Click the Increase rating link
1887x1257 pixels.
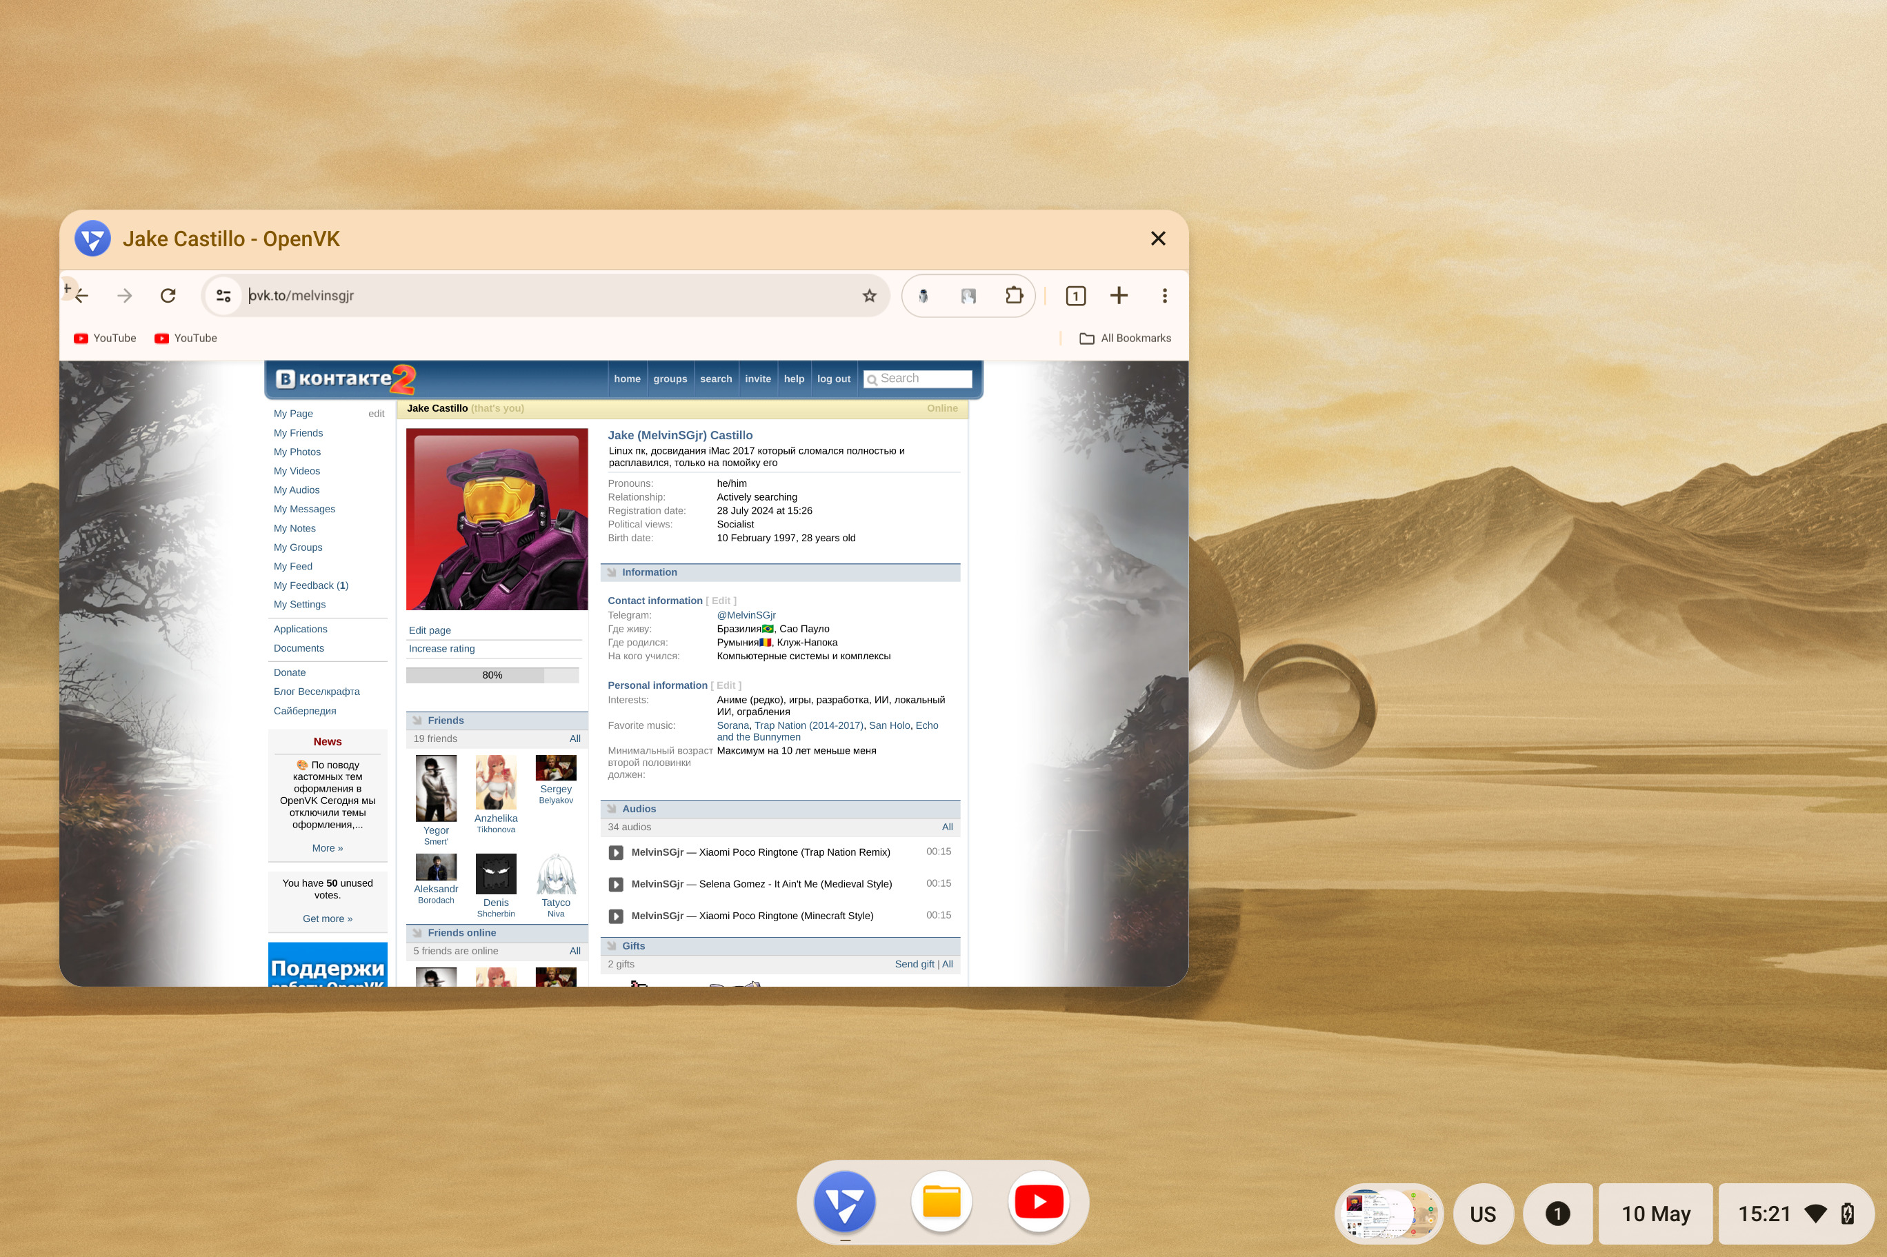point(441,649)
